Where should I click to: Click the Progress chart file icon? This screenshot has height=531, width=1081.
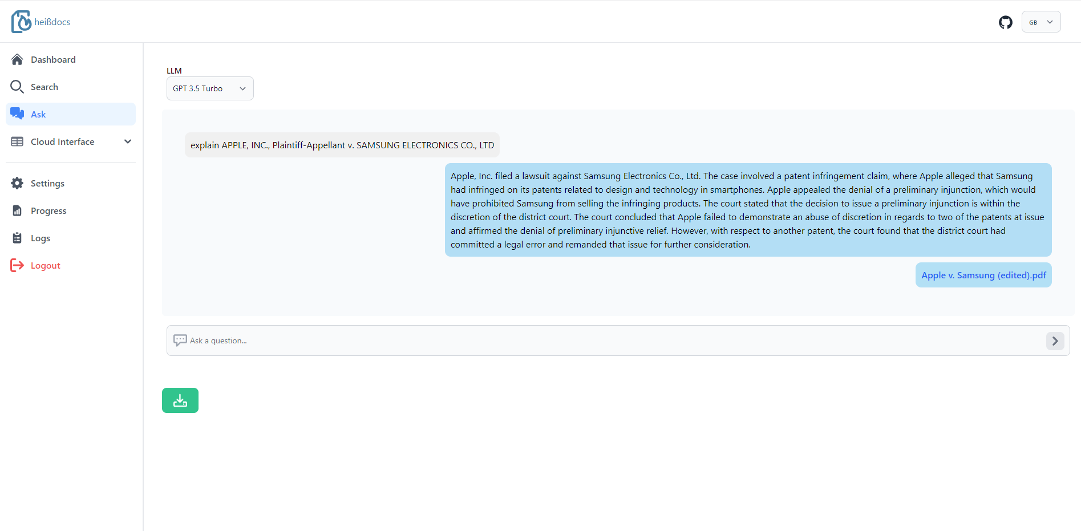pyautogui.click(x=17, y=210)
